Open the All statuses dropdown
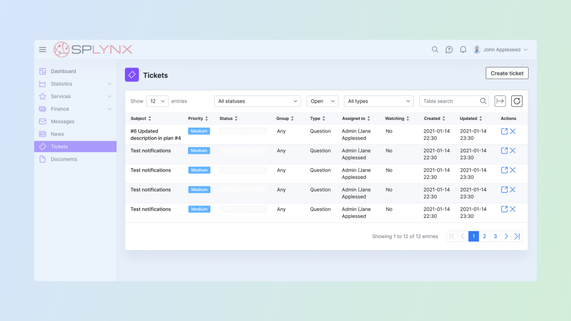Screen dimensions: 571x321 [258, 101]
